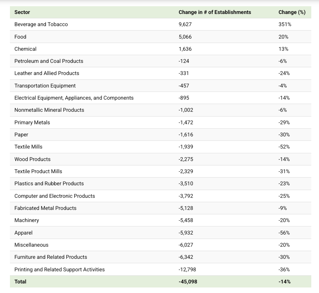Image resolution: width=319 pixels, height=293 pixels.
Task: Click Electrical Equipment, Appliances, and Components
Action: point(74,98)
